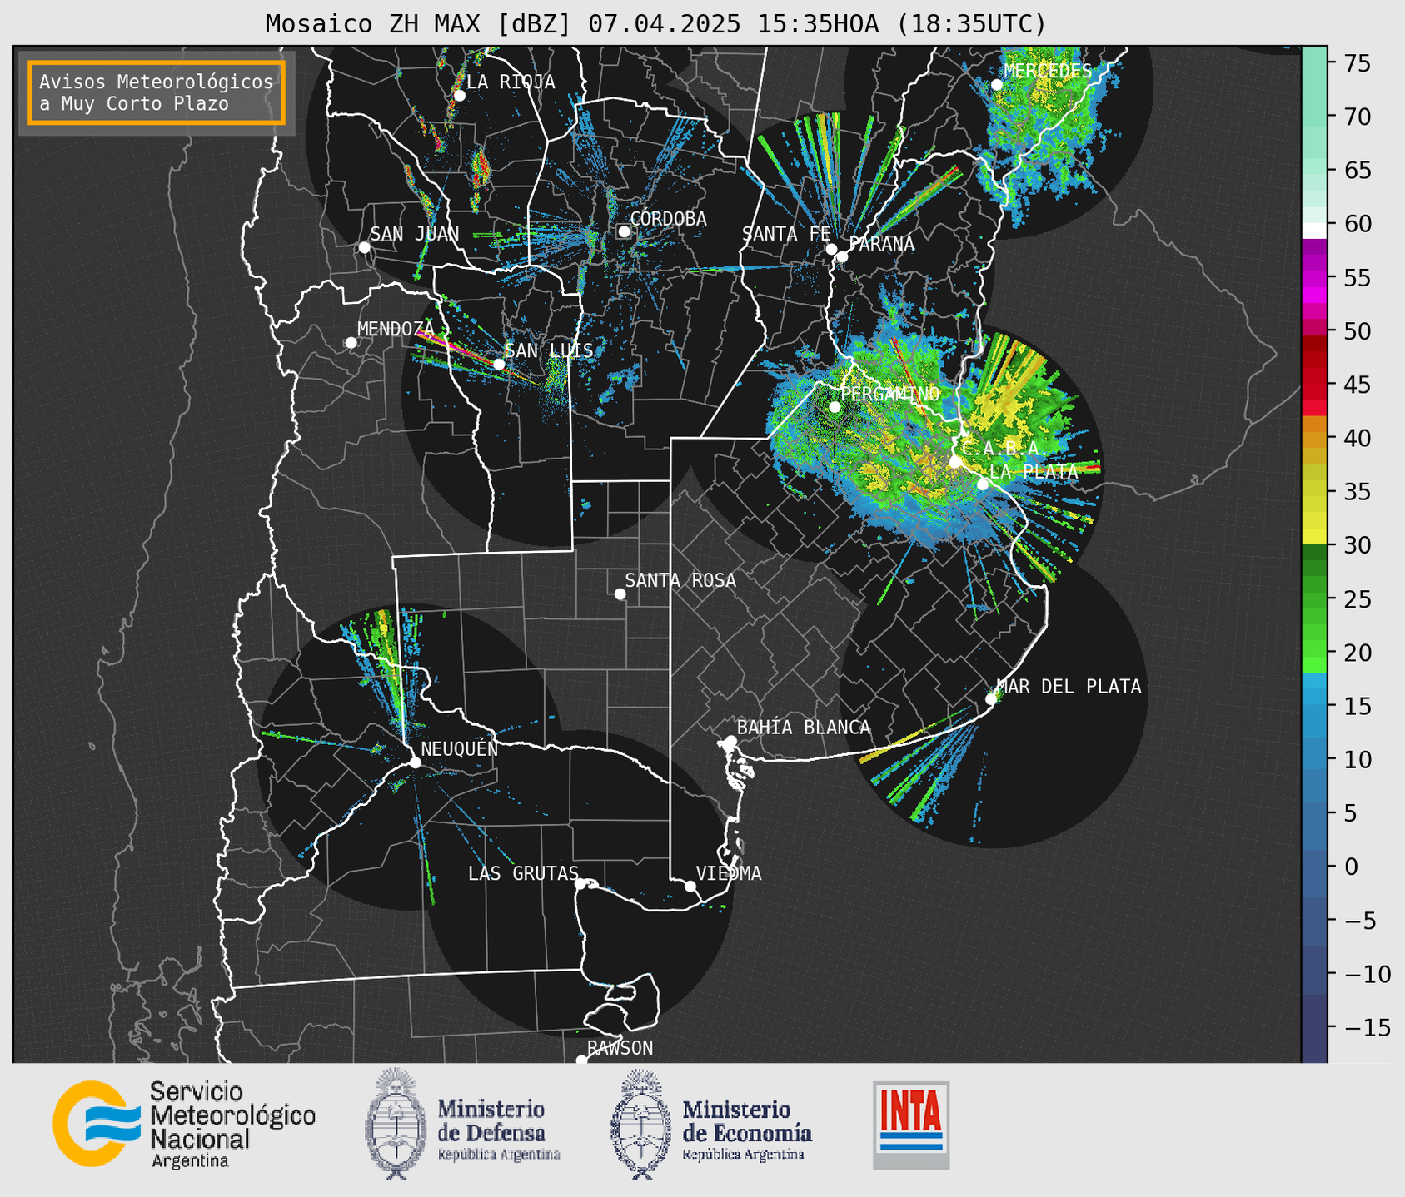Image resolution: width=1405 pixels, height=1197 pixels.
Task: Click the BAHÍA BLANCA city marker dot
Action: pos(730,741)
